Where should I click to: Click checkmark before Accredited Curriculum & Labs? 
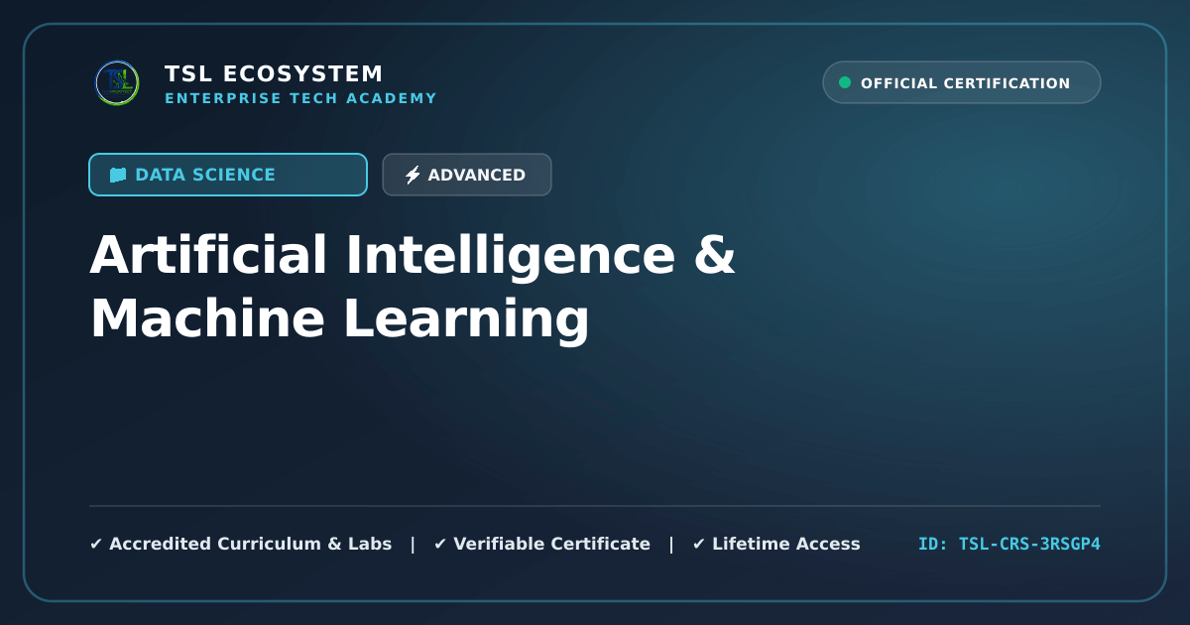point(96,544)
